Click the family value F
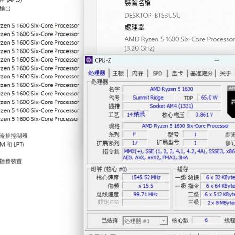Viewport: 235px width, 235px height. pyautogui.click(x=135, y=134)
